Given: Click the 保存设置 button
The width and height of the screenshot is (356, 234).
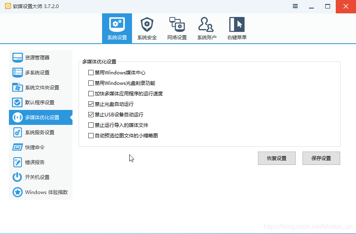Looking at the screenshot, I should 321,158.
